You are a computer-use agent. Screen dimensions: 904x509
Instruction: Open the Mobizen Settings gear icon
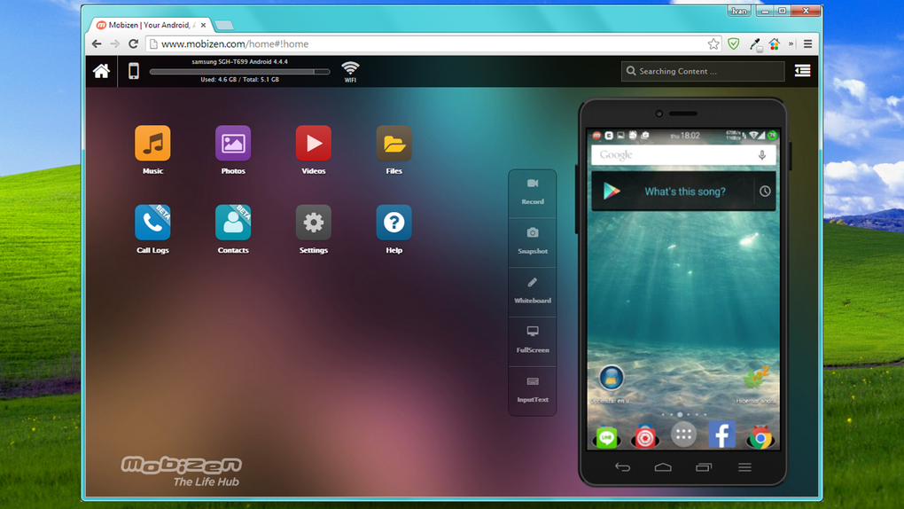[314, 223]
